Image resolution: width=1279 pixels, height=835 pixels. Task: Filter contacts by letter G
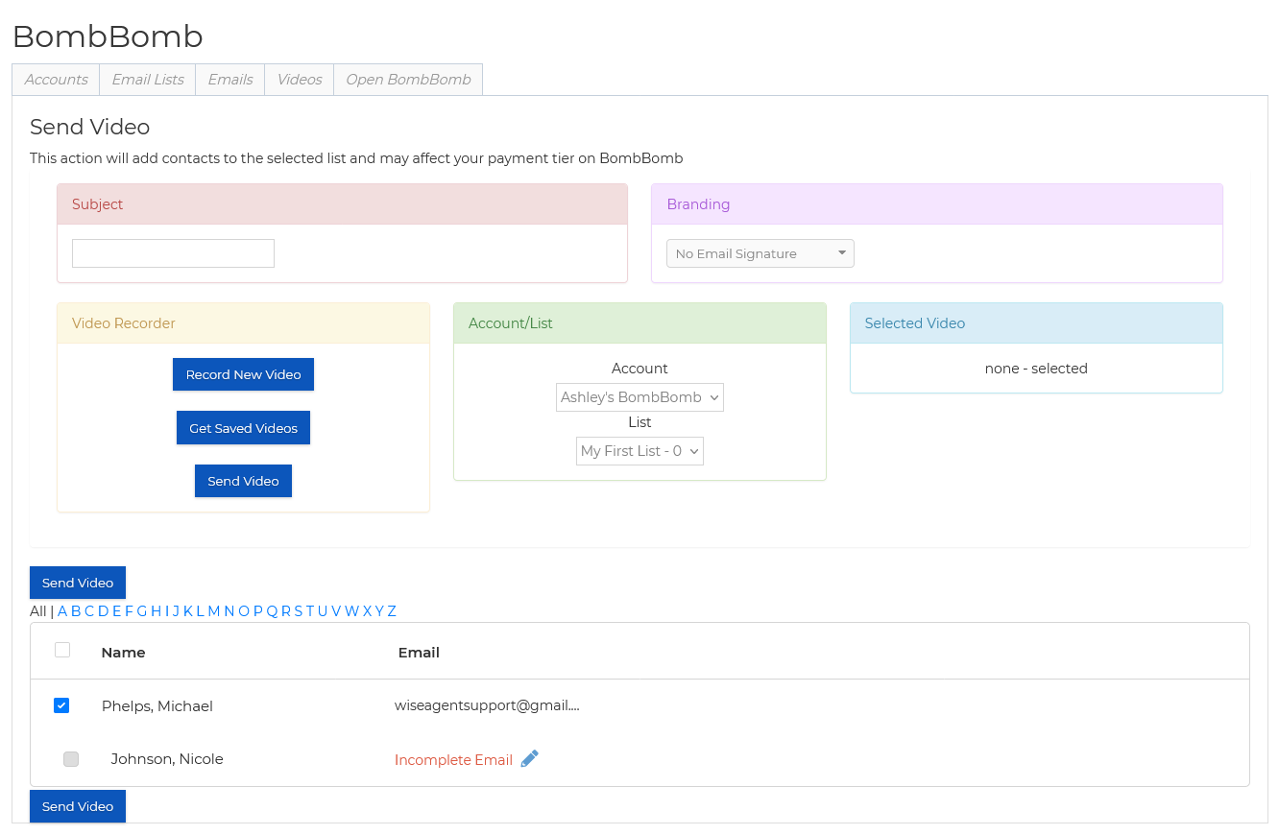(142, 611)
